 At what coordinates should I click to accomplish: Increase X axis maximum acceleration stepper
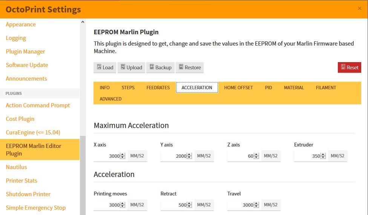click(x=123, y=154)
